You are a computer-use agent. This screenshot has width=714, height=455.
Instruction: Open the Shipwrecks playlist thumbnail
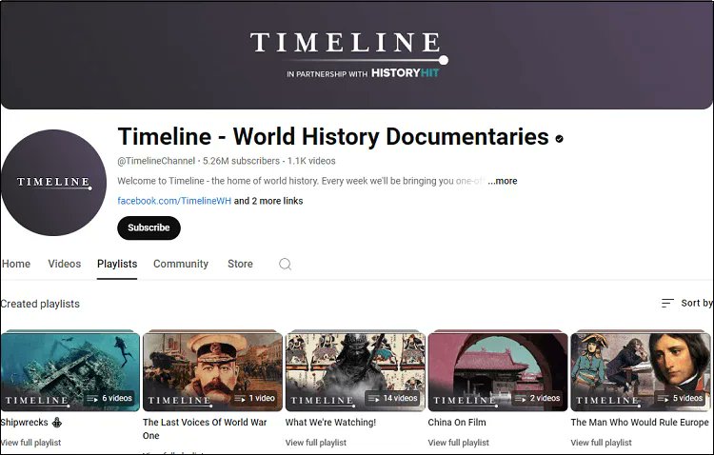70,370
